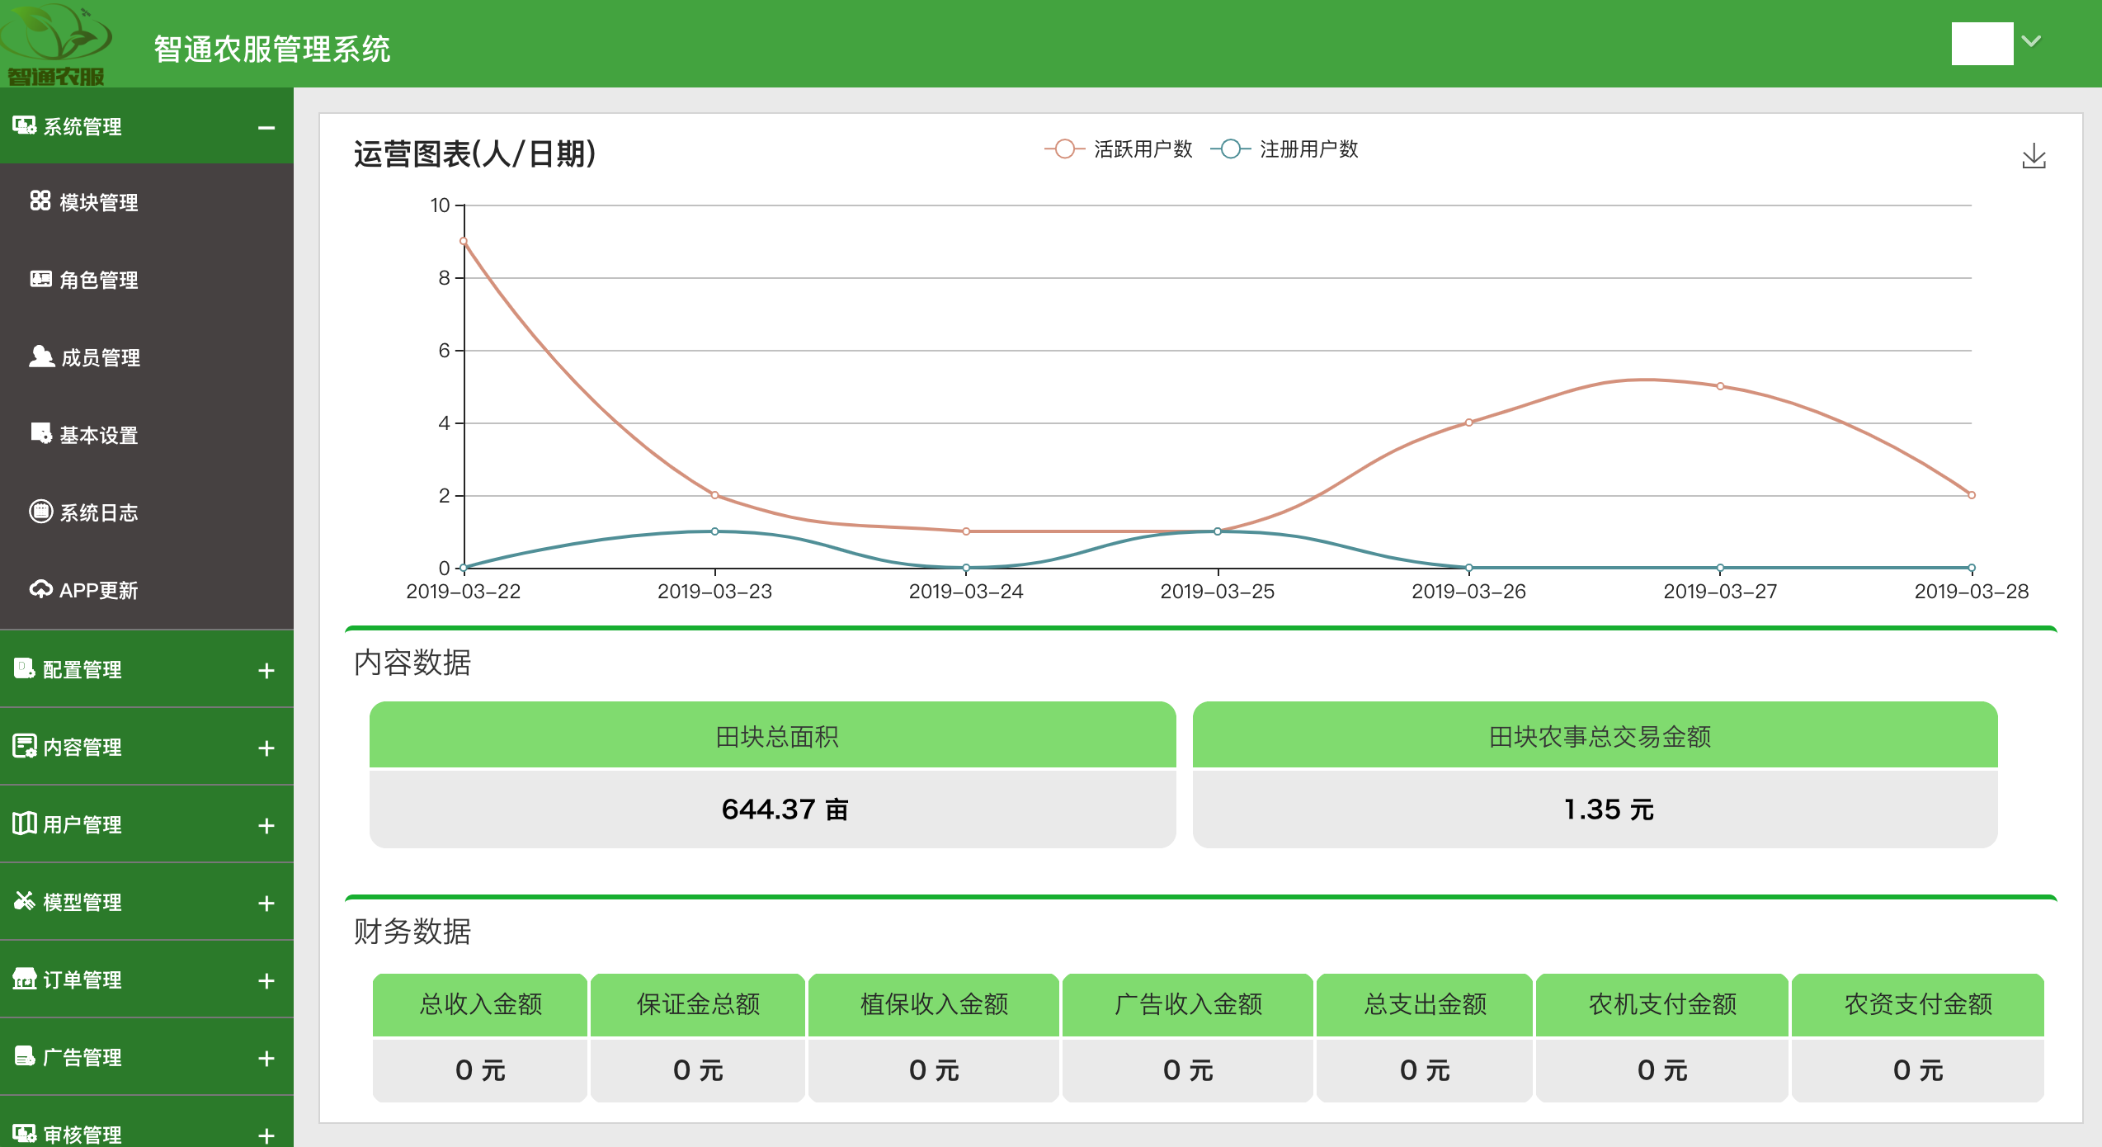The image size is (2102, 1147).
Task: Expand 用户管理 with its plus sign
Action: 266,825
